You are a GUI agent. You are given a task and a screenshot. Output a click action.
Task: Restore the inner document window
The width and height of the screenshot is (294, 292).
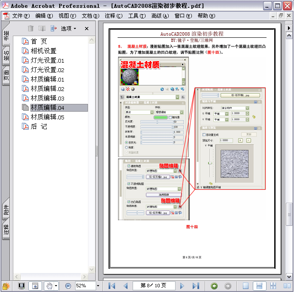pyautogui.click(x=281, y=15)
